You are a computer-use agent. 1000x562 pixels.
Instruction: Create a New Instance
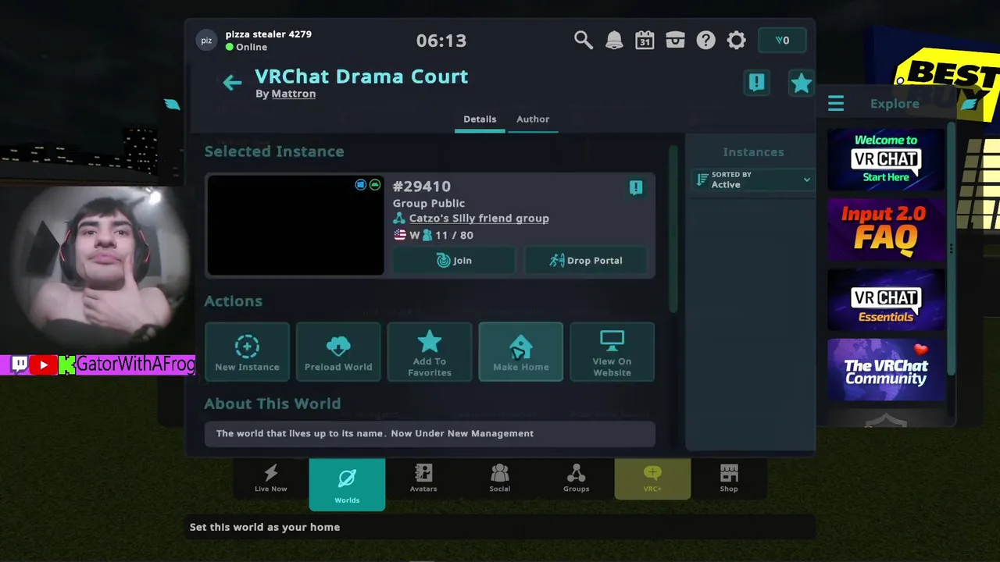point(247,352)
